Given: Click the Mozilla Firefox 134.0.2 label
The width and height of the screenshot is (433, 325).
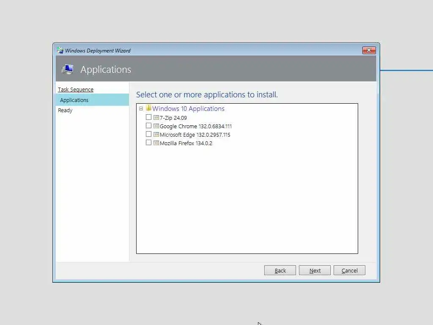Looking at the screenshot, I should click(x=186, y=143).
